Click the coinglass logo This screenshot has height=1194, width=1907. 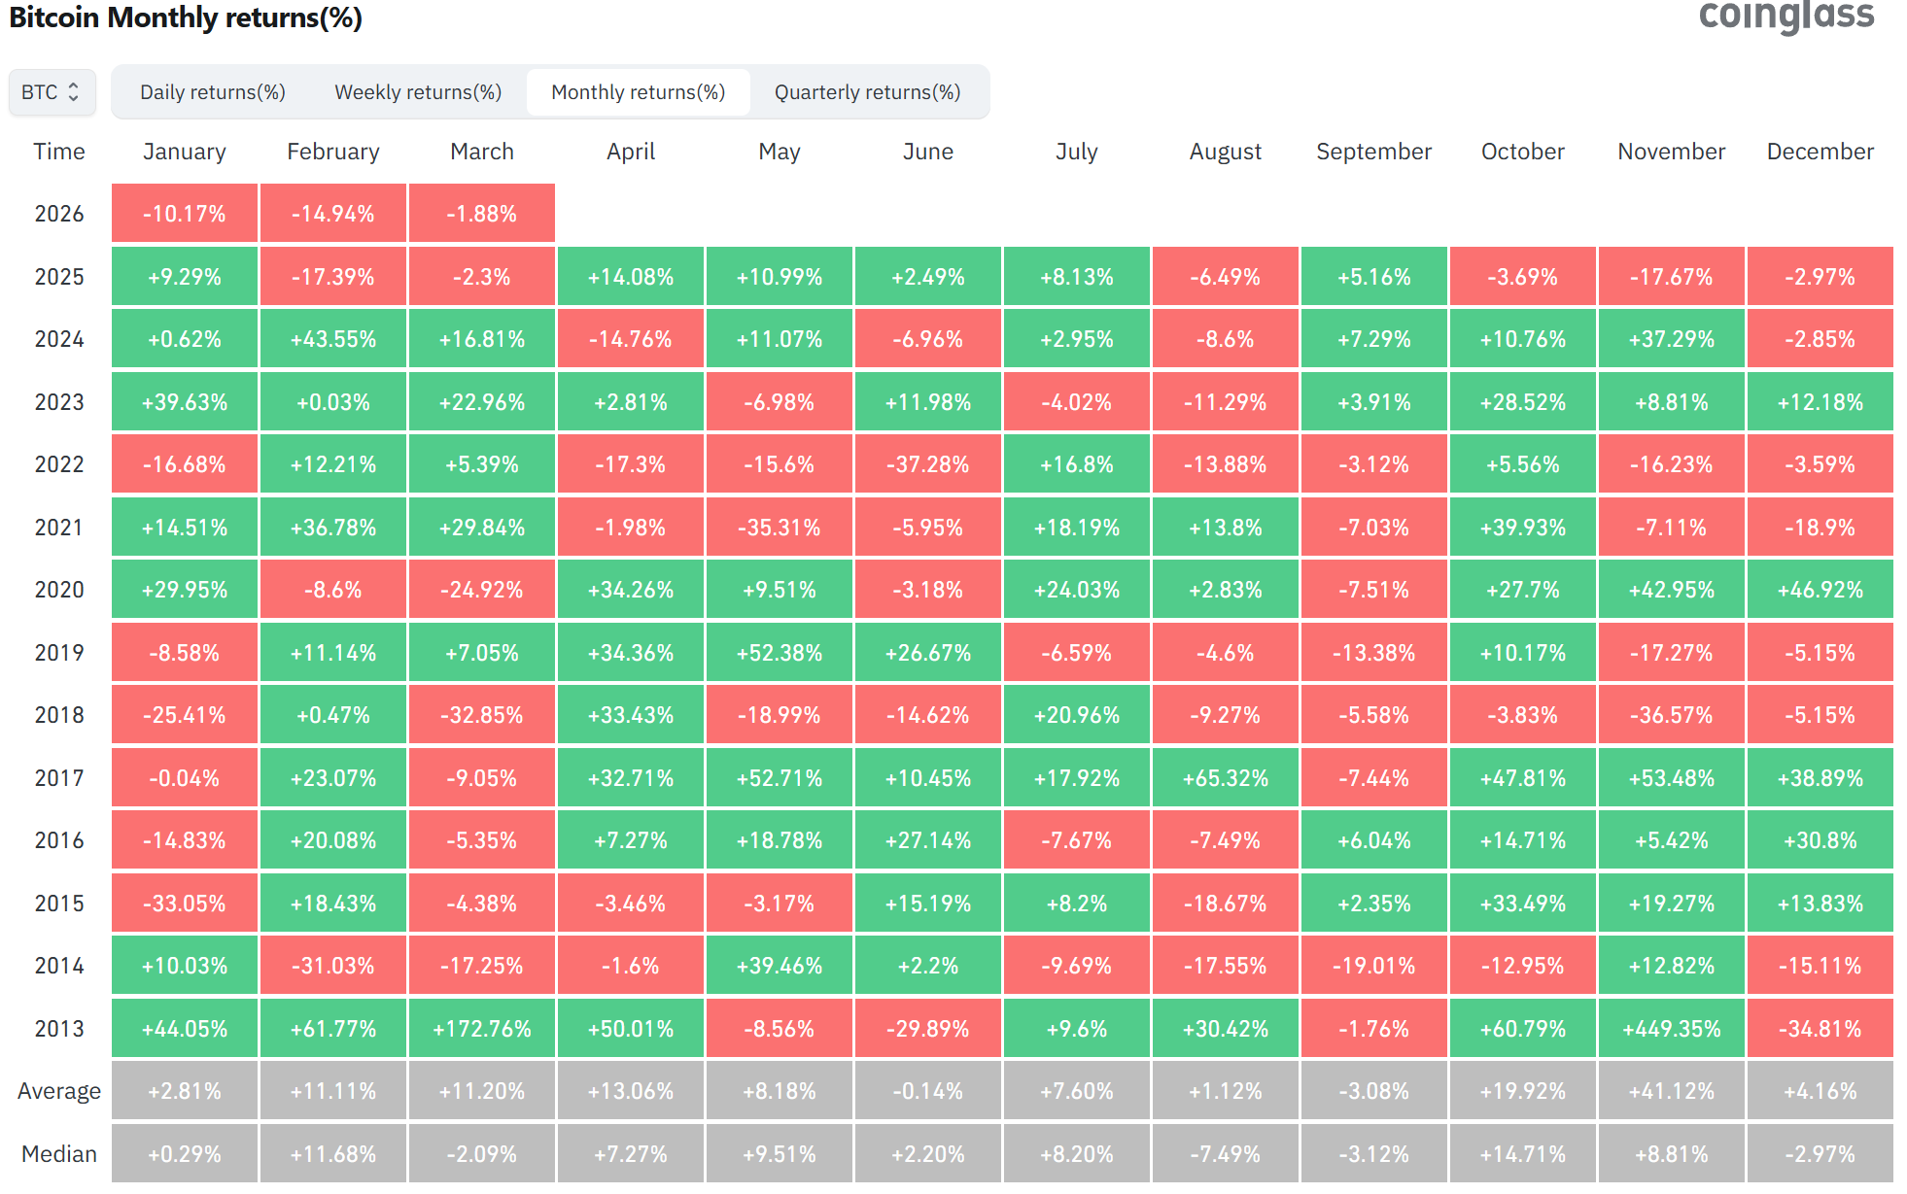pyautogui.click(x=1786, y=16)
